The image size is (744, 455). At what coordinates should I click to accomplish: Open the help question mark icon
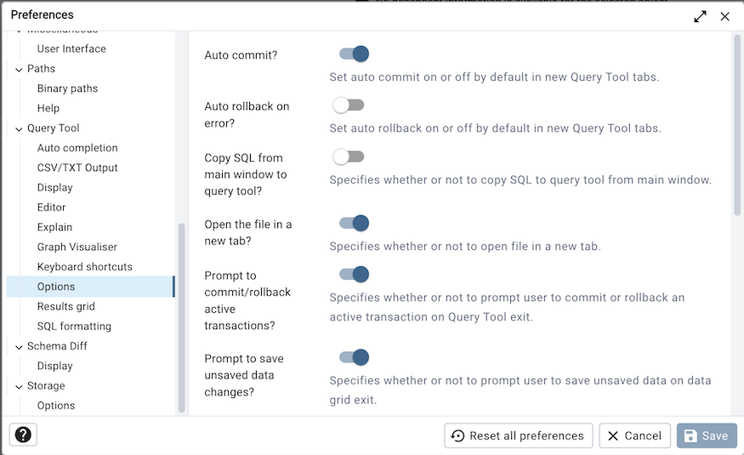click(23, 435)
